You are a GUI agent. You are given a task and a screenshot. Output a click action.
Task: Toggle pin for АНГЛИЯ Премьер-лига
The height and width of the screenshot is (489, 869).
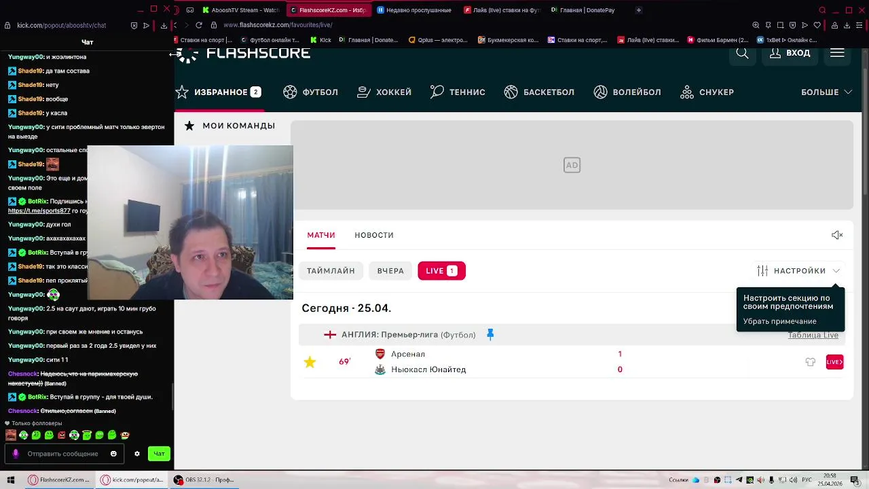click(490, 335)
